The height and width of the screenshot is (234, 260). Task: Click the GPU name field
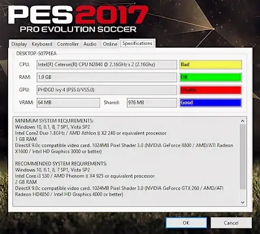click(x=107, y=90)
